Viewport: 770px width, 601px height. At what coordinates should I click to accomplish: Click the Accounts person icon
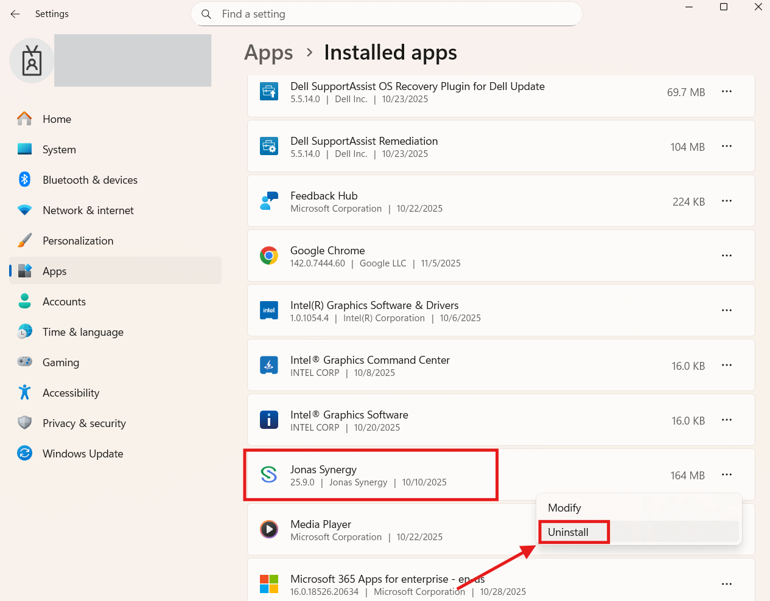[x=24, y=301]
